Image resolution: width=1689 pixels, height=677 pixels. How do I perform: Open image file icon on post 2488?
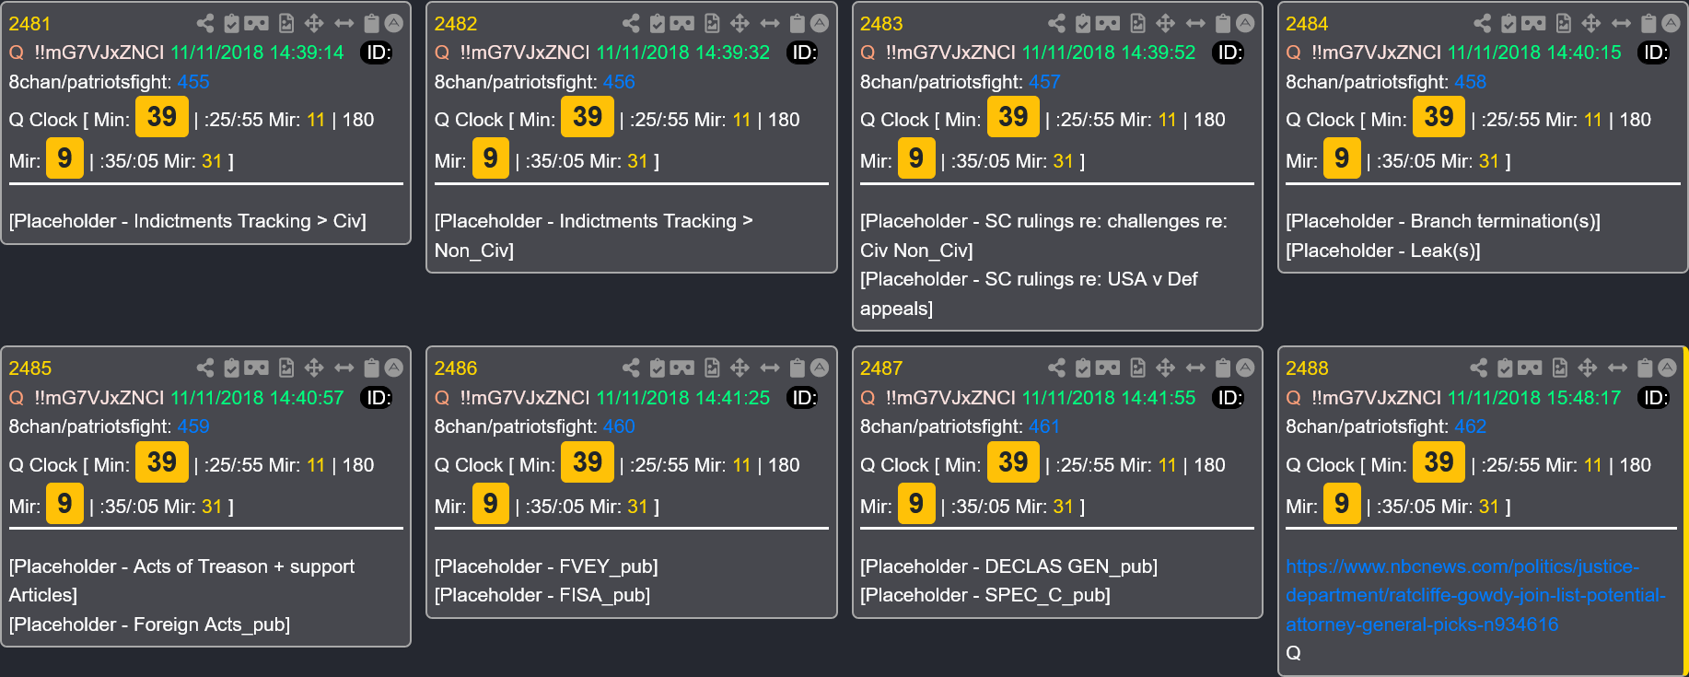click(x=1559, y=368)
